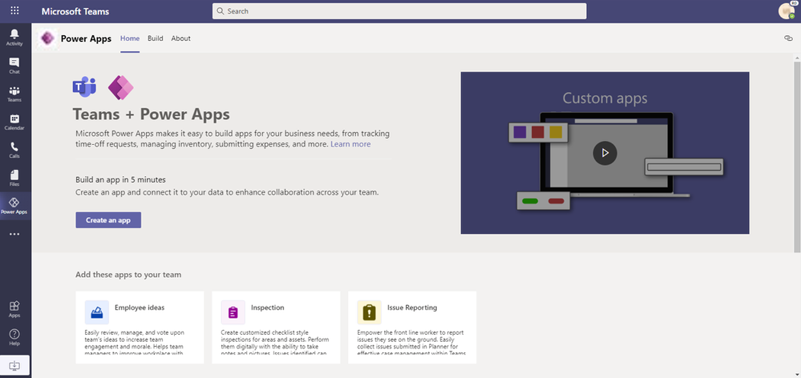This screenshot has width=801, height=378.
Task: Open Help from the sidebar
Action: point(14,336)
